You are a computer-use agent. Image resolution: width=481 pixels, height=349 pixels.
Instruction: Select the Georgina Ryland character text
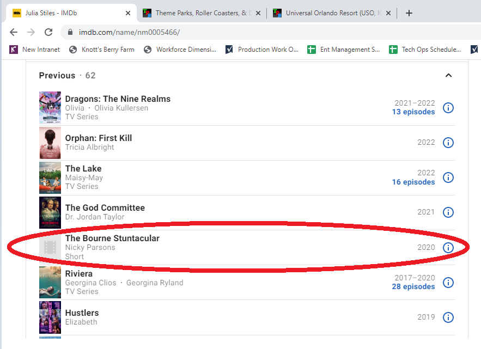pyautogui.click(x=155, y=283)
